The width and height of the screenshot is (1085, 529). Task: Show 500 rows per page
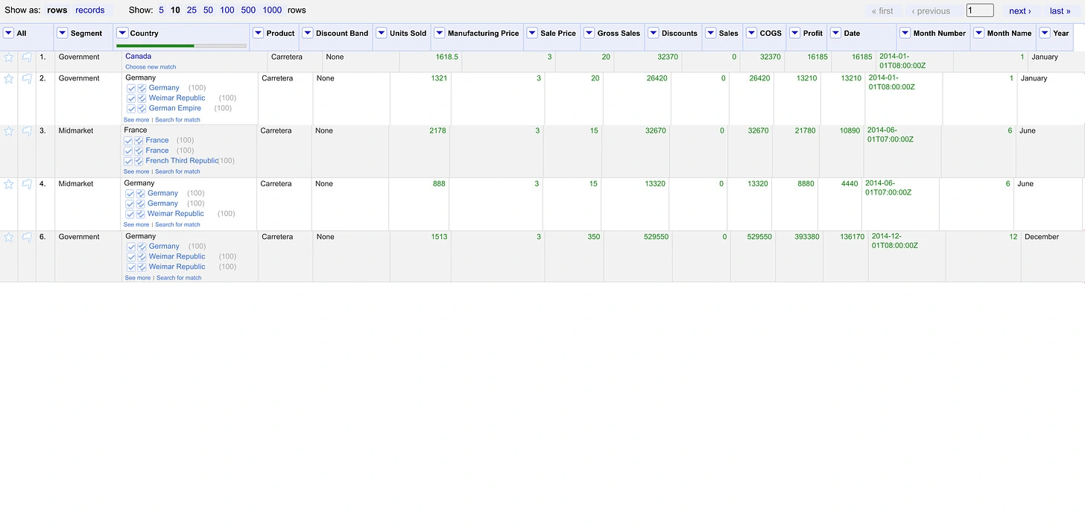pos(248,10)
